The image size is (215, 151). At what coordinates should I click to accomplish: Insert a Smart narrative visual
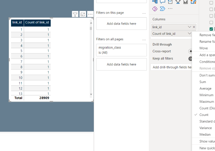click(x=170, y=2)
